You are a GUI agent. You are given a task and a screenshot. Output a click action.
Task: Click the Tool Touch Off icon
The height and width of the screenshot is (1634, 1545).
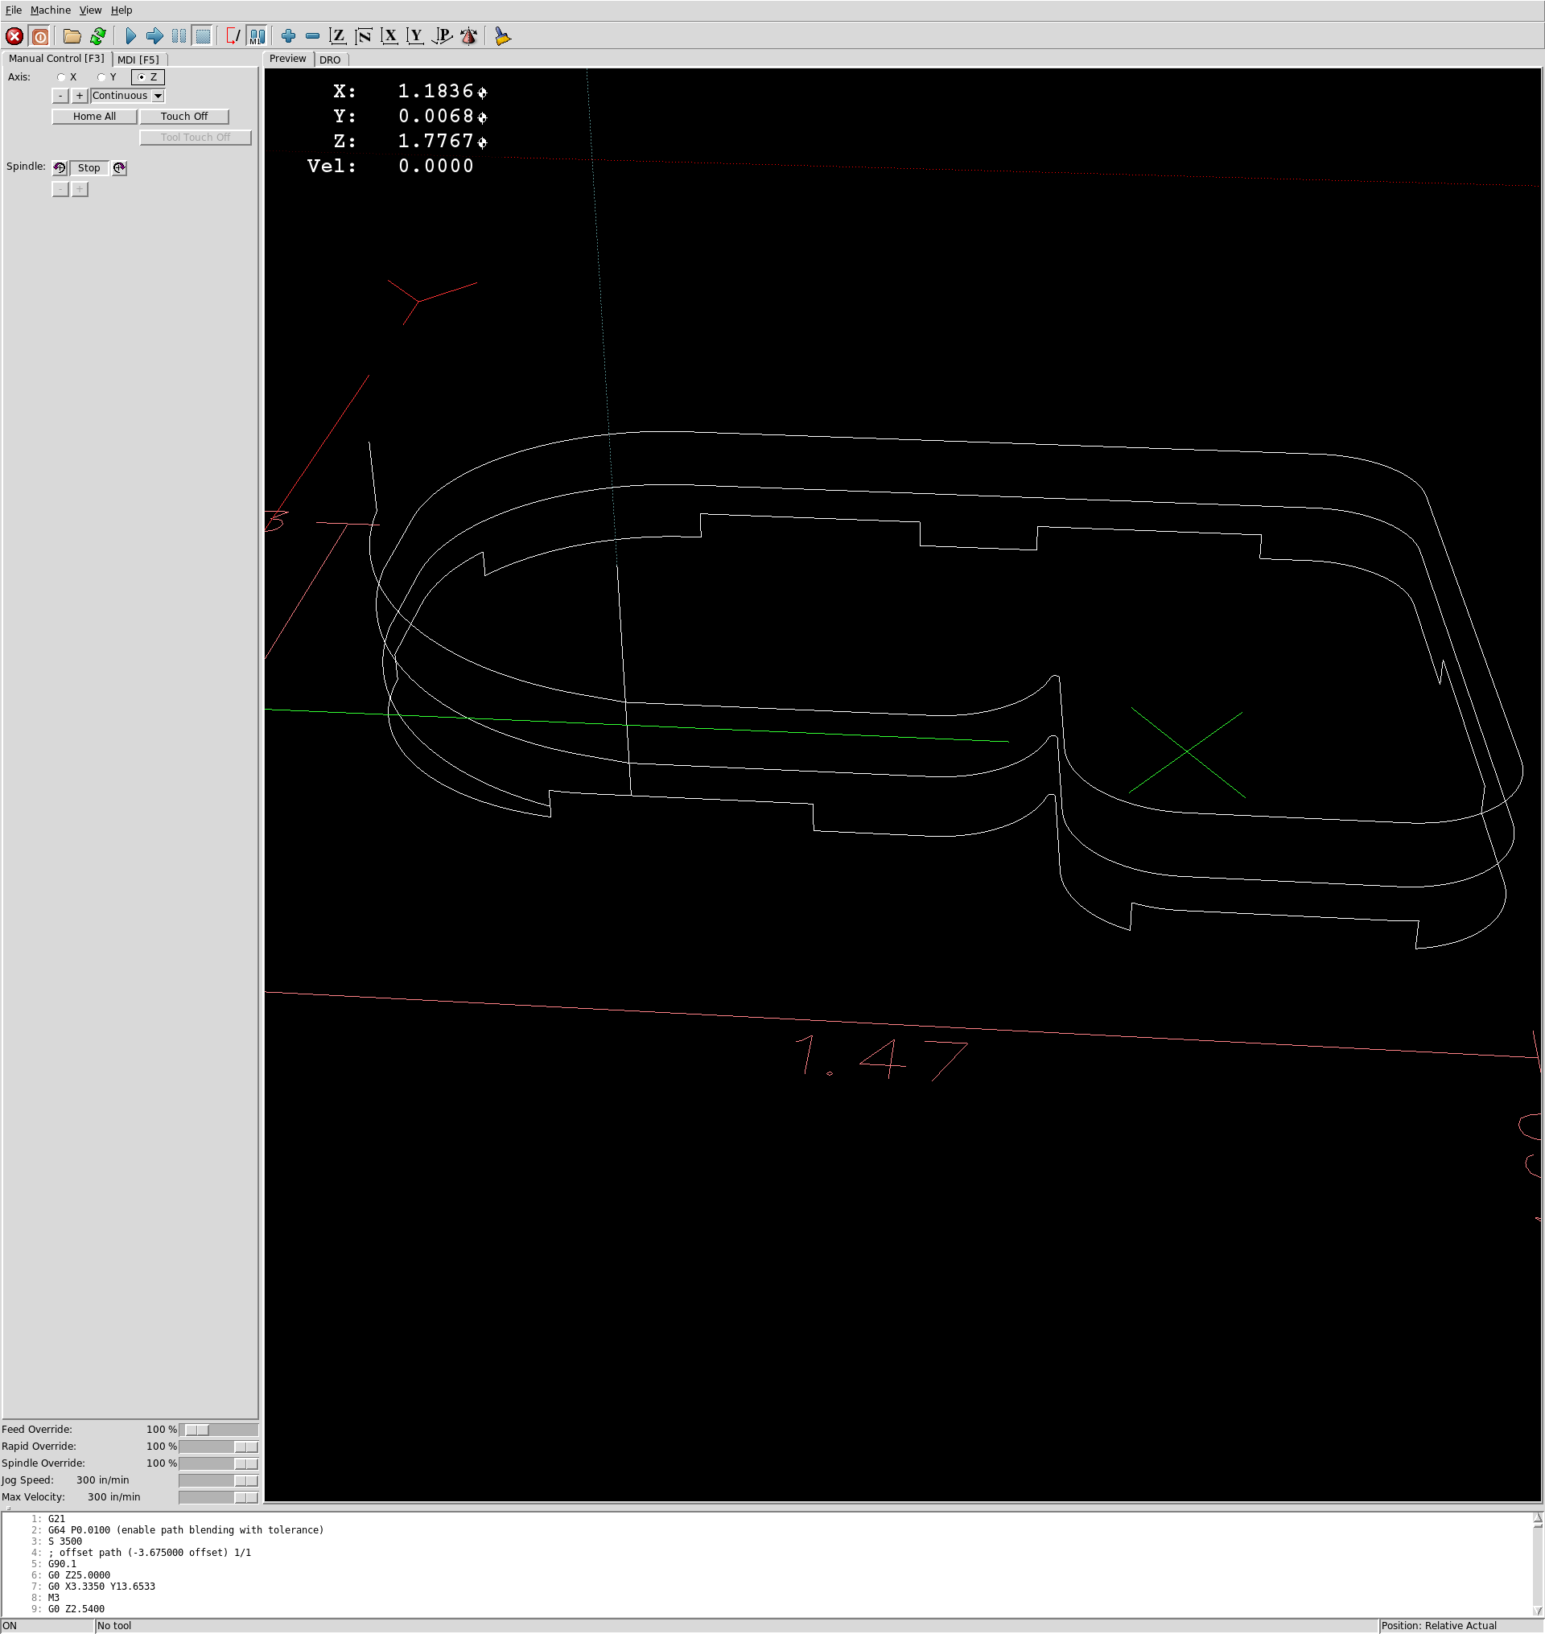[x=193, y=137]
